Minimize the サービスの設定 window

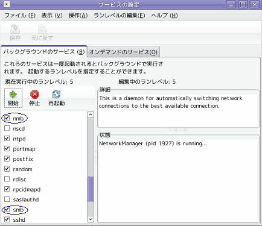coord(231,4)
